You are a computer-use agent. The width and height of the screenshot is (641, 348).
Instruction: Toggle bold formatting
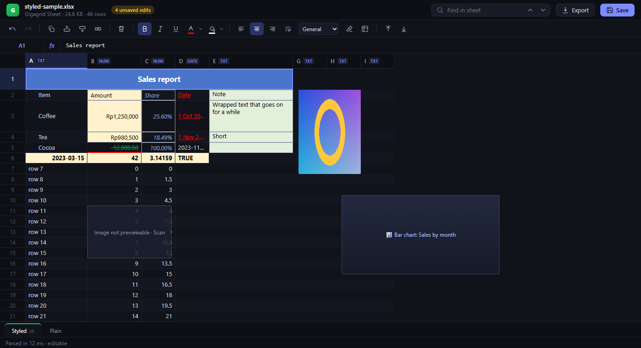click(x=145, y=29)
